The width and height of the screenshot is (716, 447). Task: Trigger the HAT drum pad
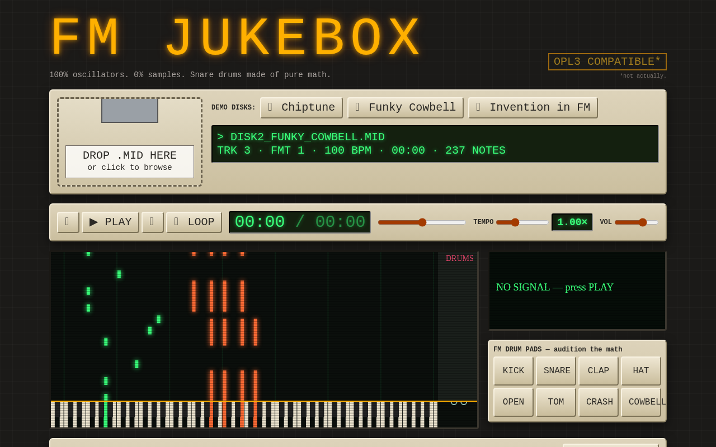click(x=641, y=371)
